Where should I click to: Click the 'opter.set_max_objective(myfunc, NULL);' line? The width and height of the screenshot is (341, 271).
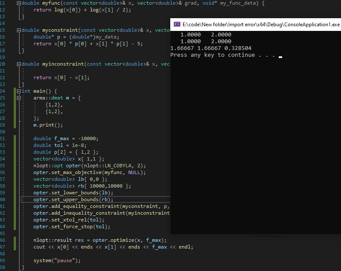coord(90,173)
